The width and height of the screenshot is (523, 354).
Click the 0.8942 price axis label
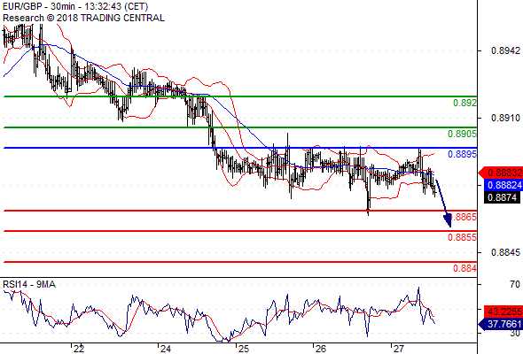505,50
